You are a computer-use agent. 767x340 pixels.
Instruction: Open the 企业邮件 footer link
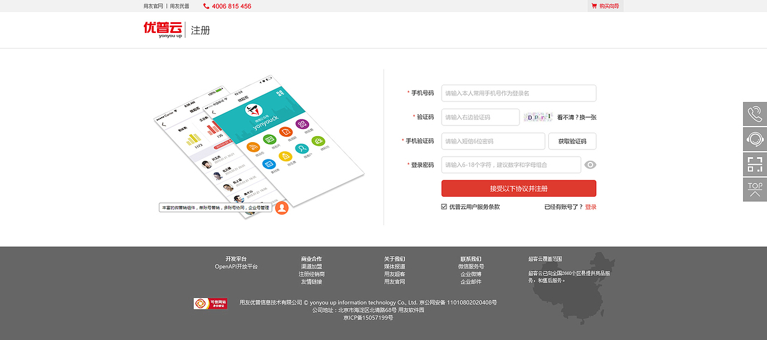point(471,282)
